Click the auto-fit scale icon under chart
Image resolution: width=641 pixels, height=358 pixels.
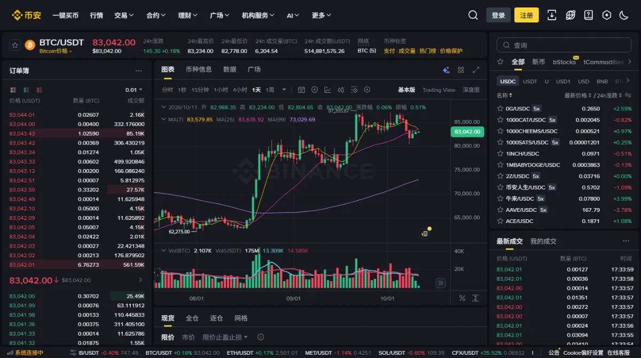(475, 298)
